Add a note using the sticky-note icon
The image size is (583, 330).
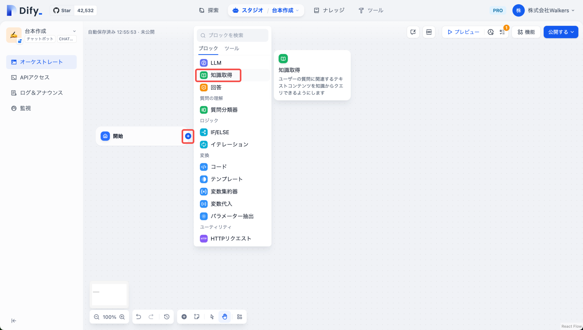coord(197,317)
